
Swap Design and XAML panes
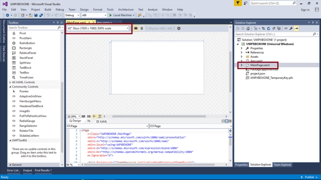pyautogui.click(x=89, y=121)
